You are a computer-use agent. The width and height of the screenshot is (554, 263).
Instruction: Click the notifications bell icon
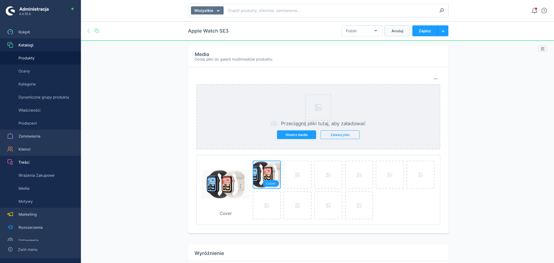534,11
